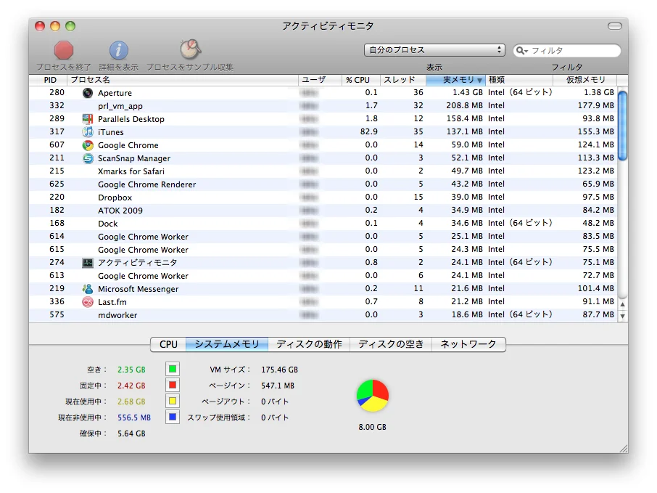Click the blue 現在非使用中 color swatch

tap(172, 417)
